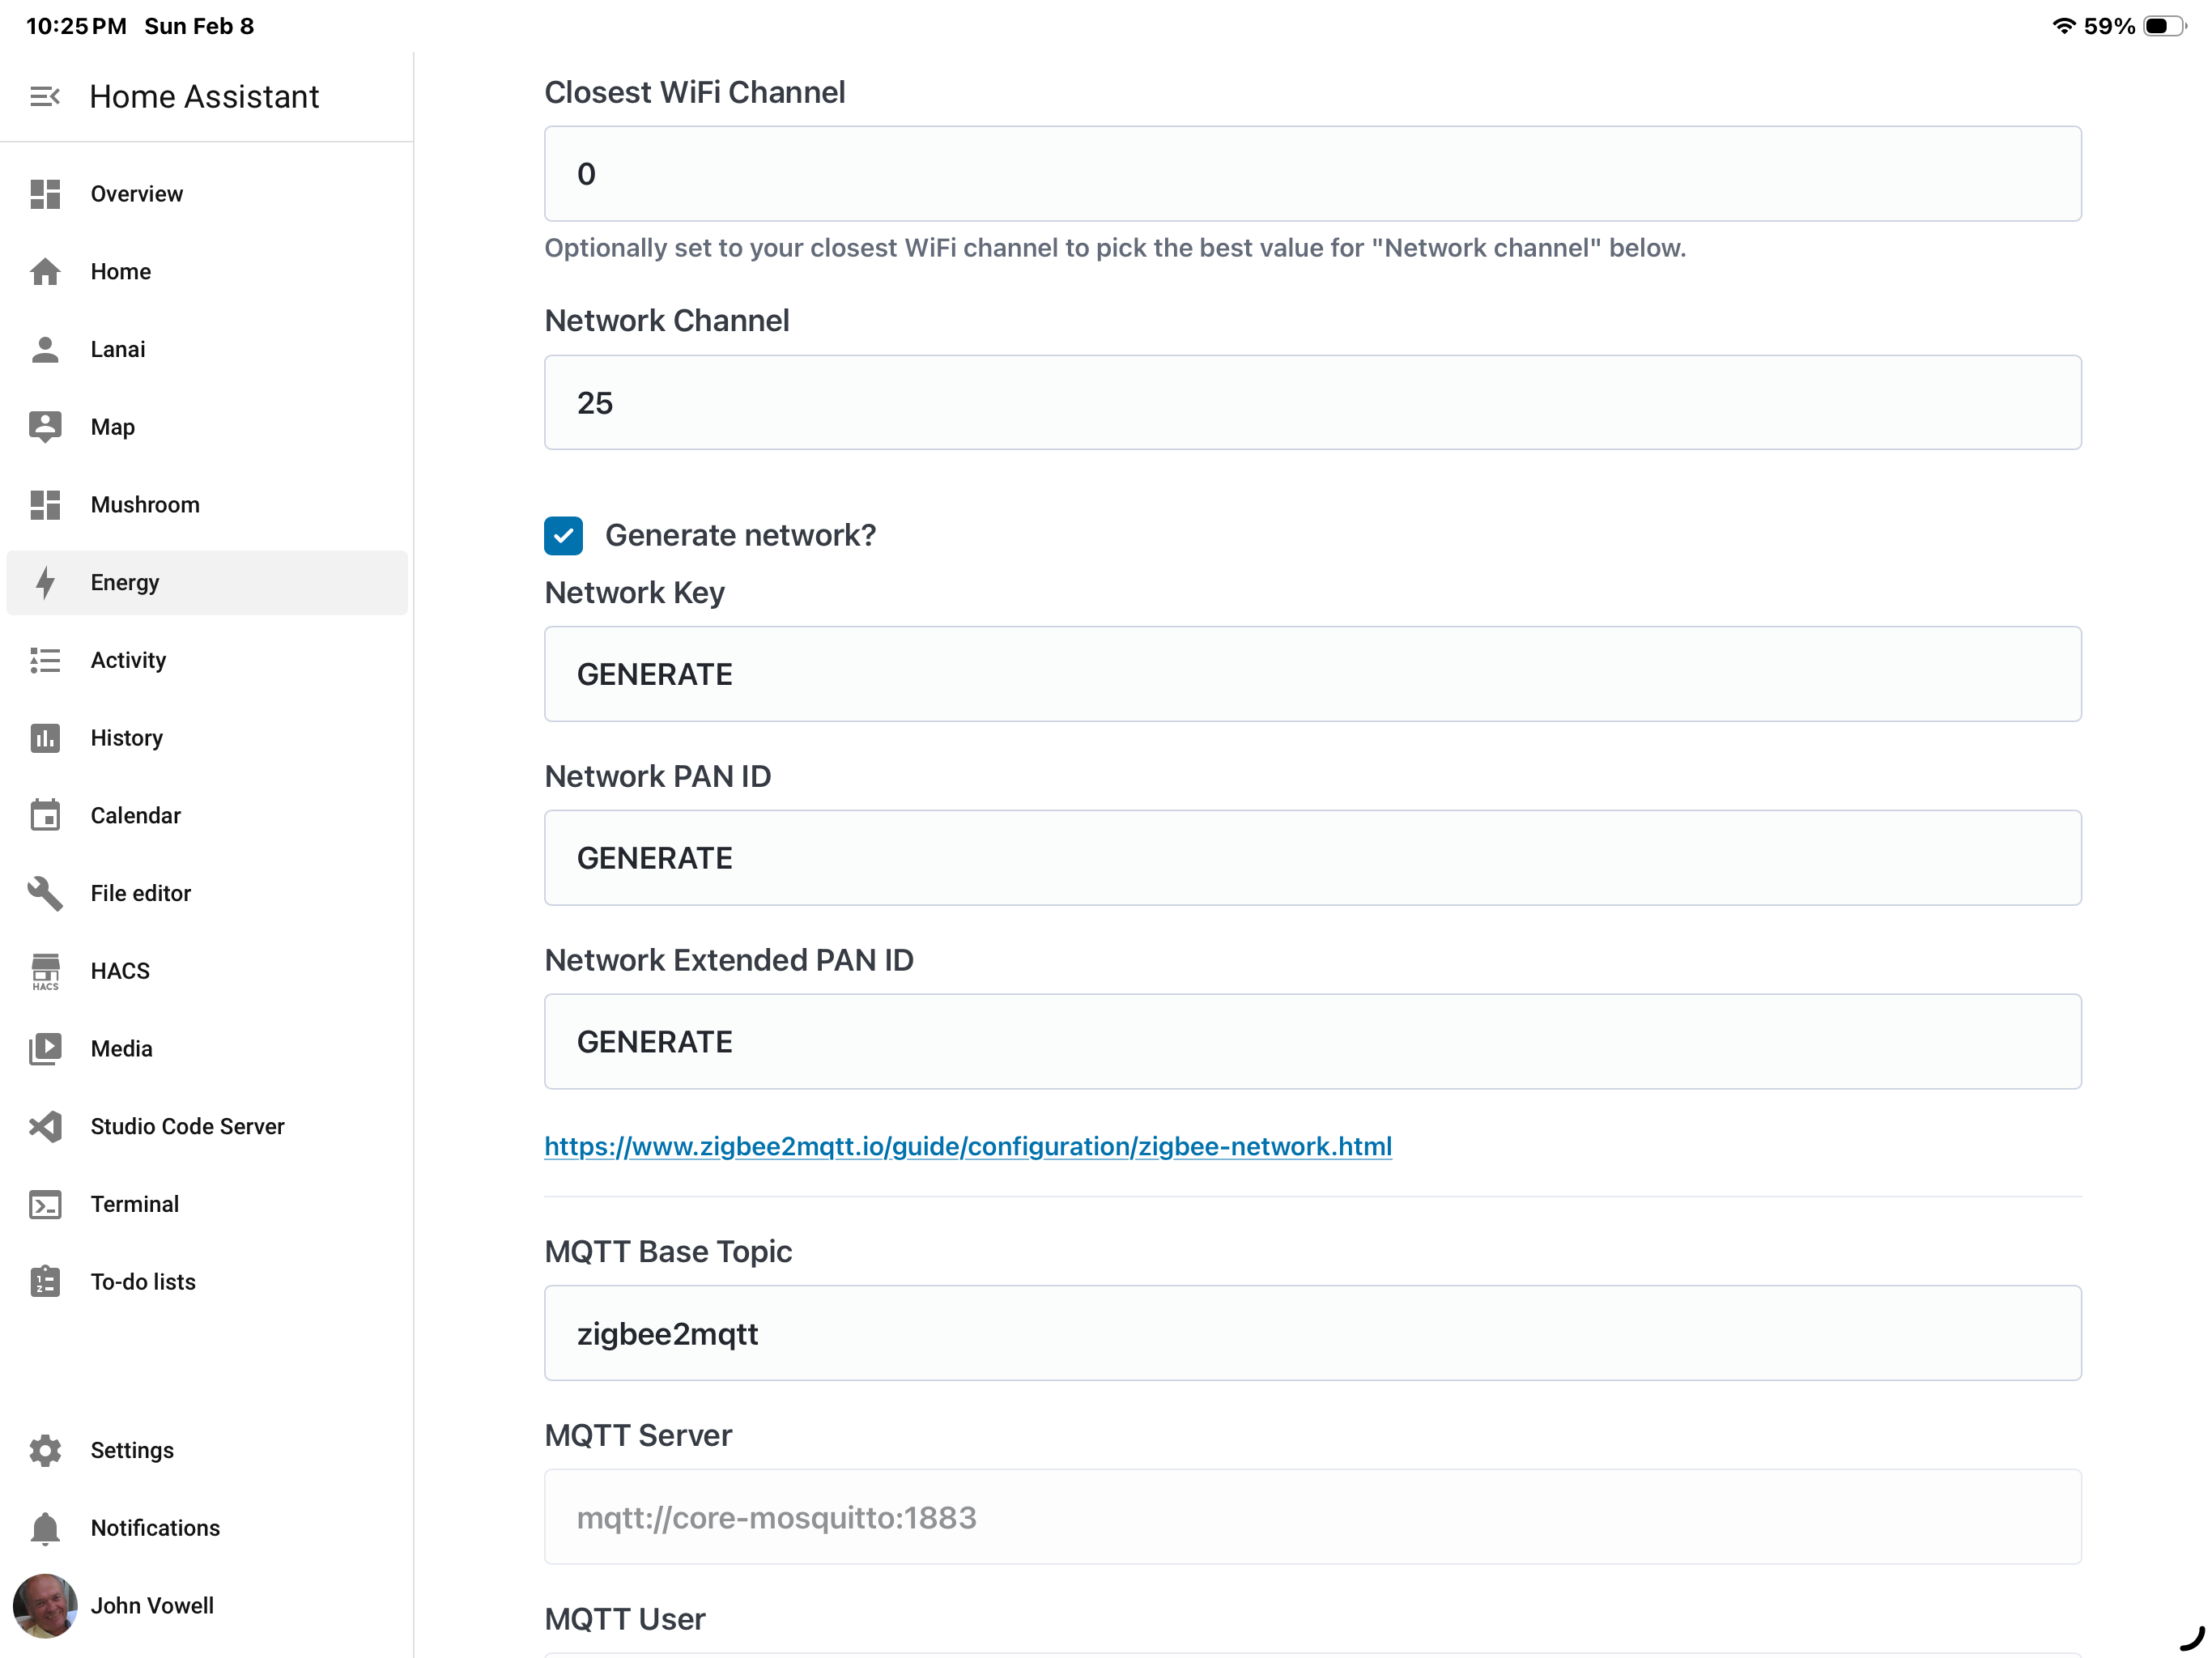Open the To-do lists clipboard icon
The image size is (2212, 1658).
45,1282
